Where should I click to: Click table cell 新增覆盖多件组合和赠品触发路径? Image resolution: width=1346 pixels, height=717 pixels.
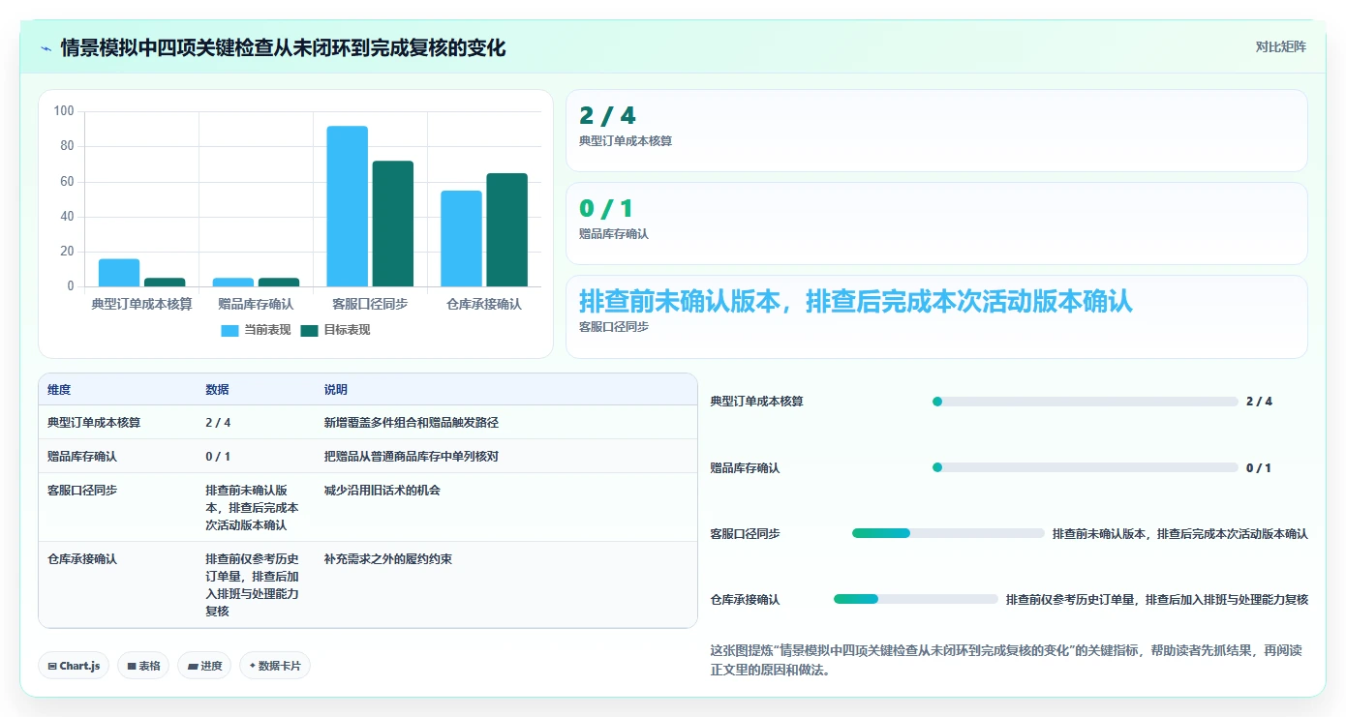coord(412,423)
